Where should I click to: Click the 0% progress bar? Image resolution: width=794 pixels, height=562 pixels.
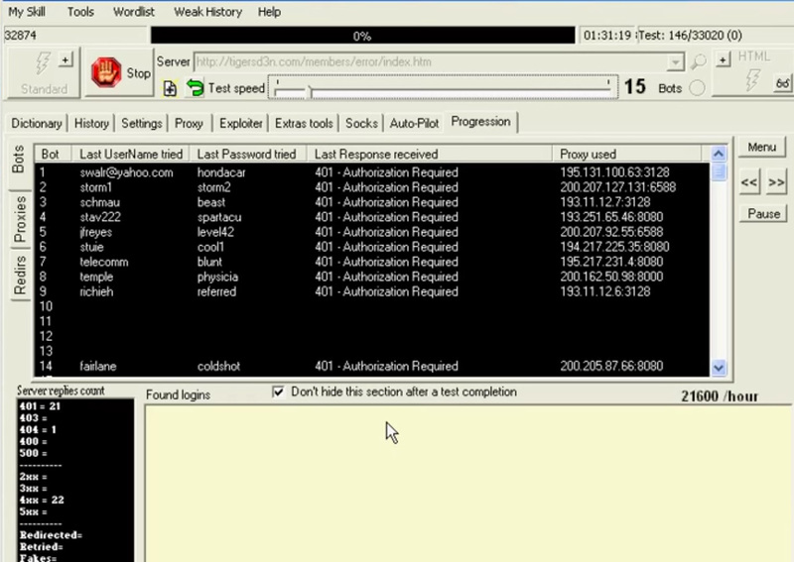click(362, 36)
